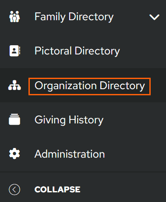Click the word Directory in Family Directory
The width and height of the screenshot is (166, 202).
pyautogui.click(x=91, y=17)
